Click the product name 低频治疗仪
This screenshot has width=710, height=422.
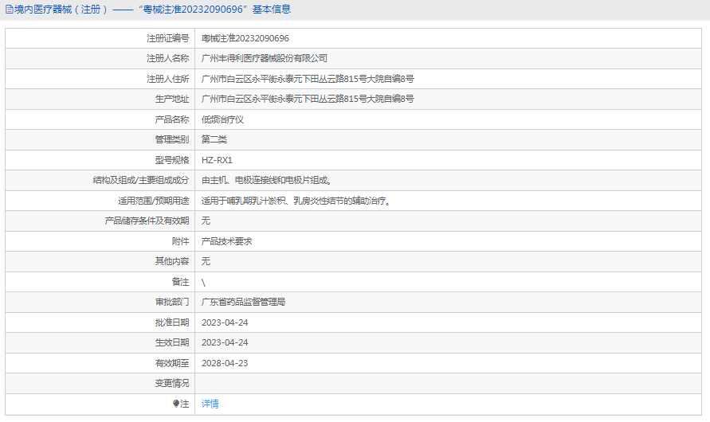(x=222, y=119)
